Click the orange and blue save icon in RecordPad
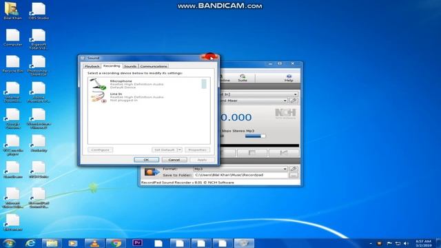441x248 pixels. click(152, 172)
